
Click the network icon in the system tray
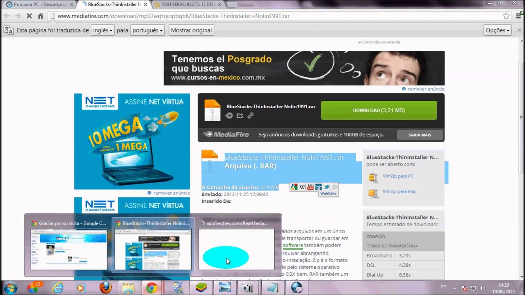pos(473,288)
